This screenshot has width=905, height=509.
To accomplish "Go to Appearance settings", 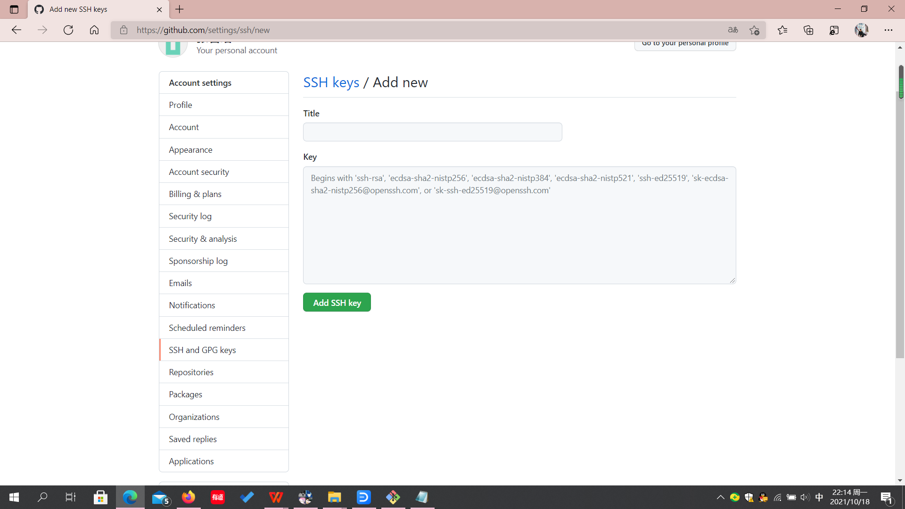I will 224,149.
